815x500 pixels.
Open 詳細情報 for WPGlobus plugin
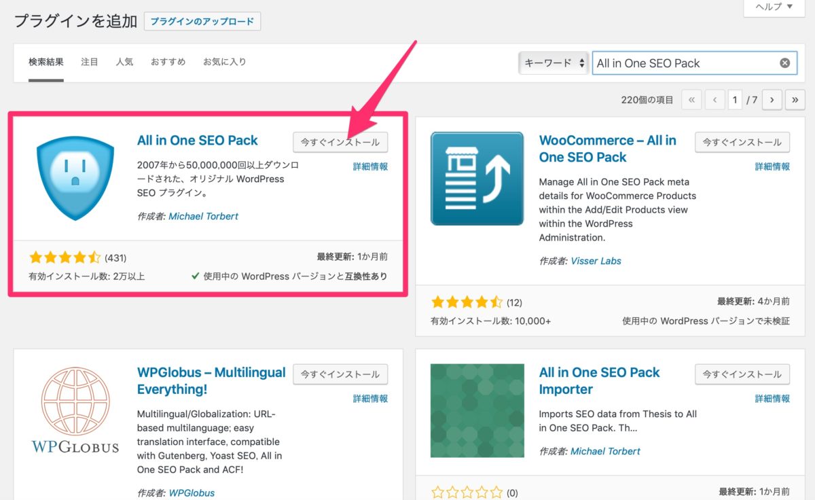coord(371,399)
